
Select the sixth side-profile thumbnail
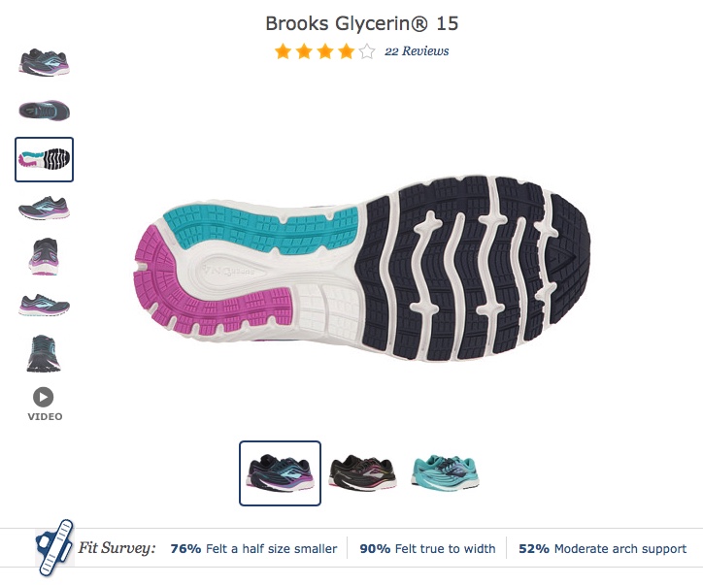(44, 305)
